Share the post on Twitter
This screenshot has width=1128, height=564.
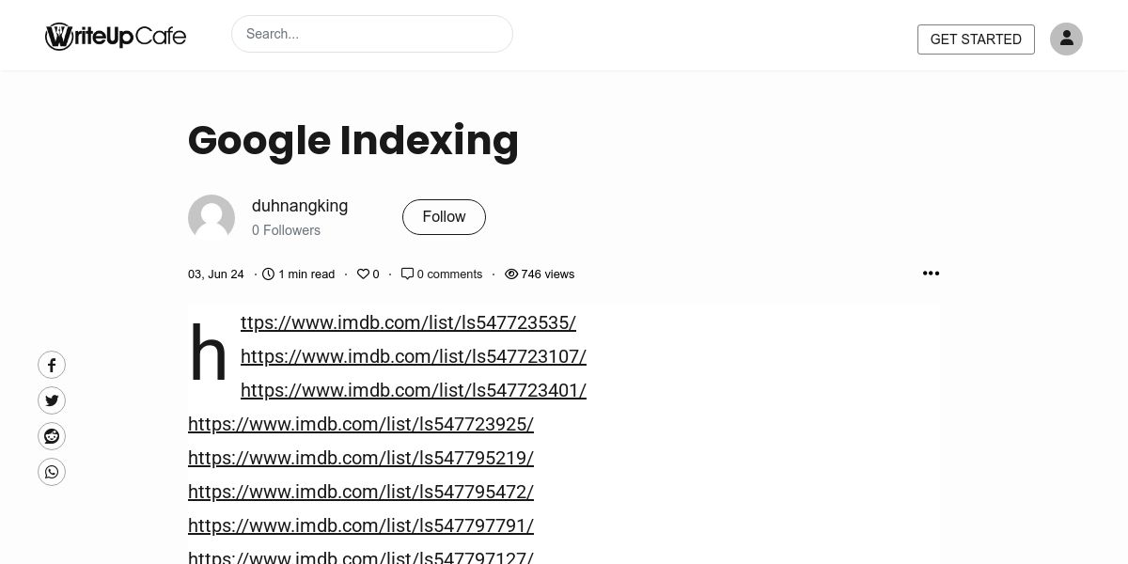pos(52,400)
